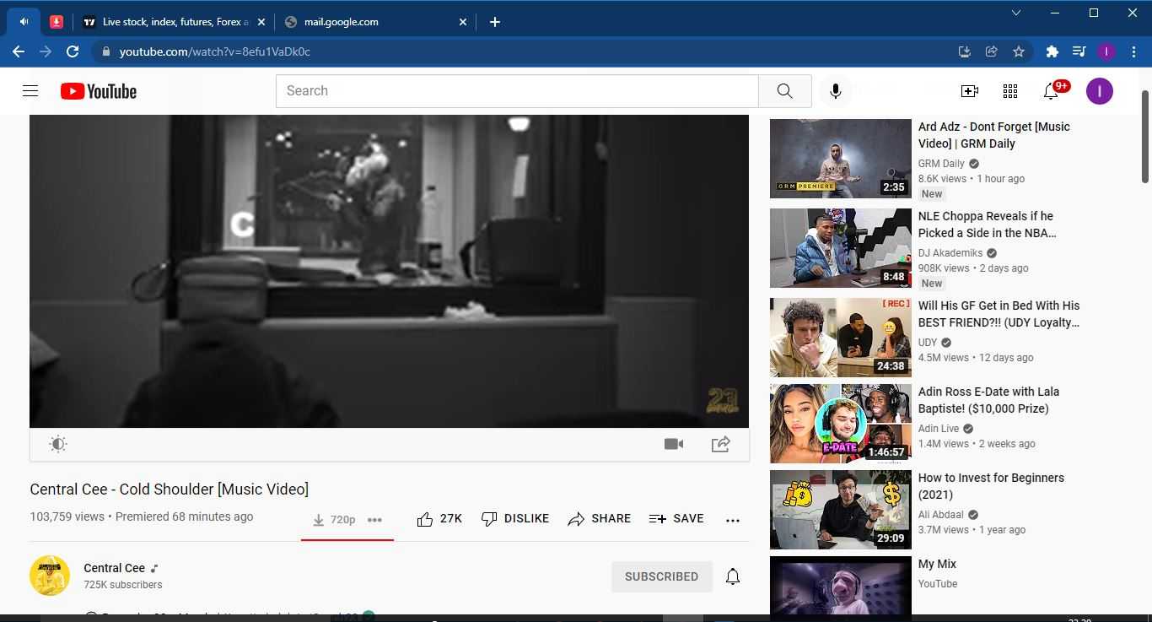This screenshot has height=622, width=1152.
Task: Click the page vertical scrollbar
Action: [1145, 135]
